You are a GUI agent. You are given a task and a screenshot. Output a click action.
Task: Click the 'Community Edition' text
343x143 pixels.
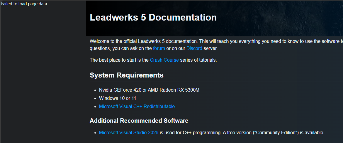tap(276, 132)
